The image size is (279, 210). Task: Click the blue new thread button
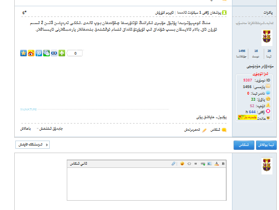point(266,145)
